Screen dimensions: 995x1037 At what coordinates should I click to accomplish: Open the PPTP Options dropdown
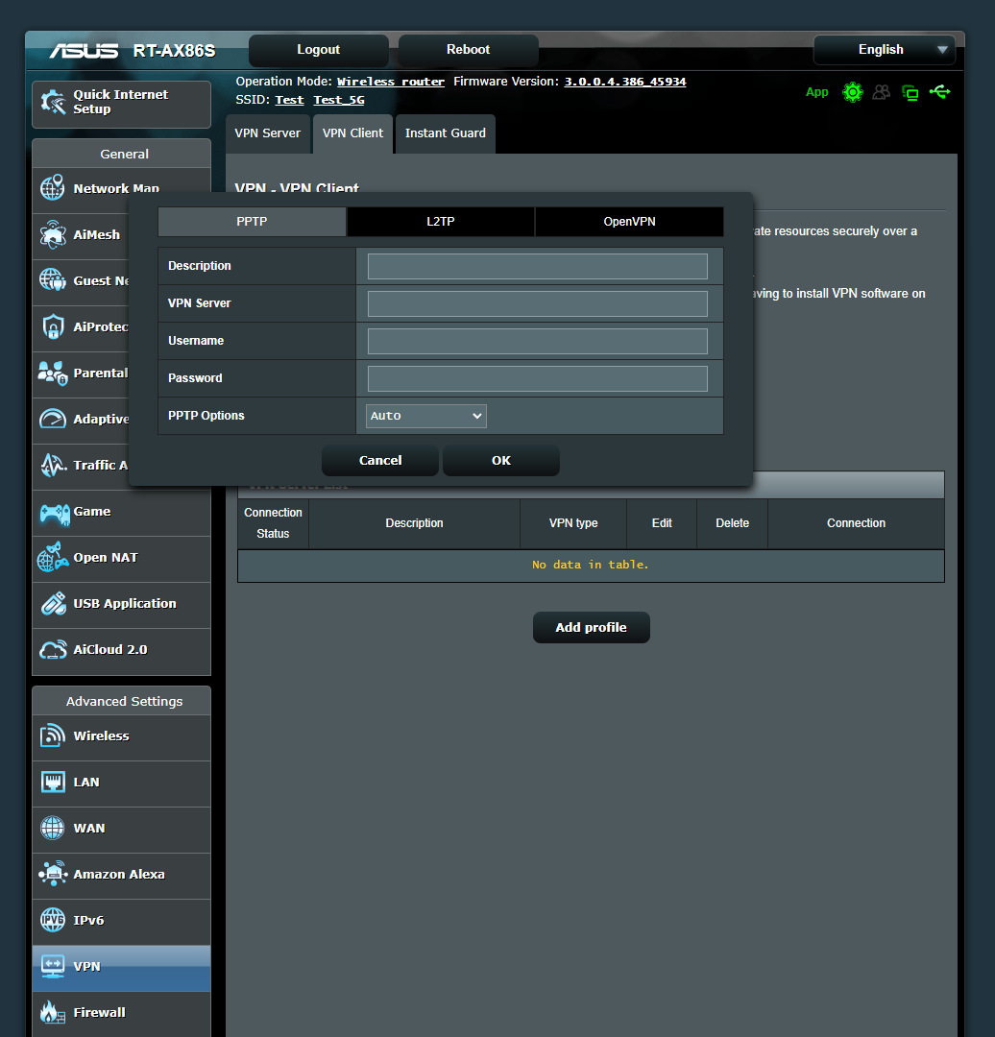coord(425,416)
